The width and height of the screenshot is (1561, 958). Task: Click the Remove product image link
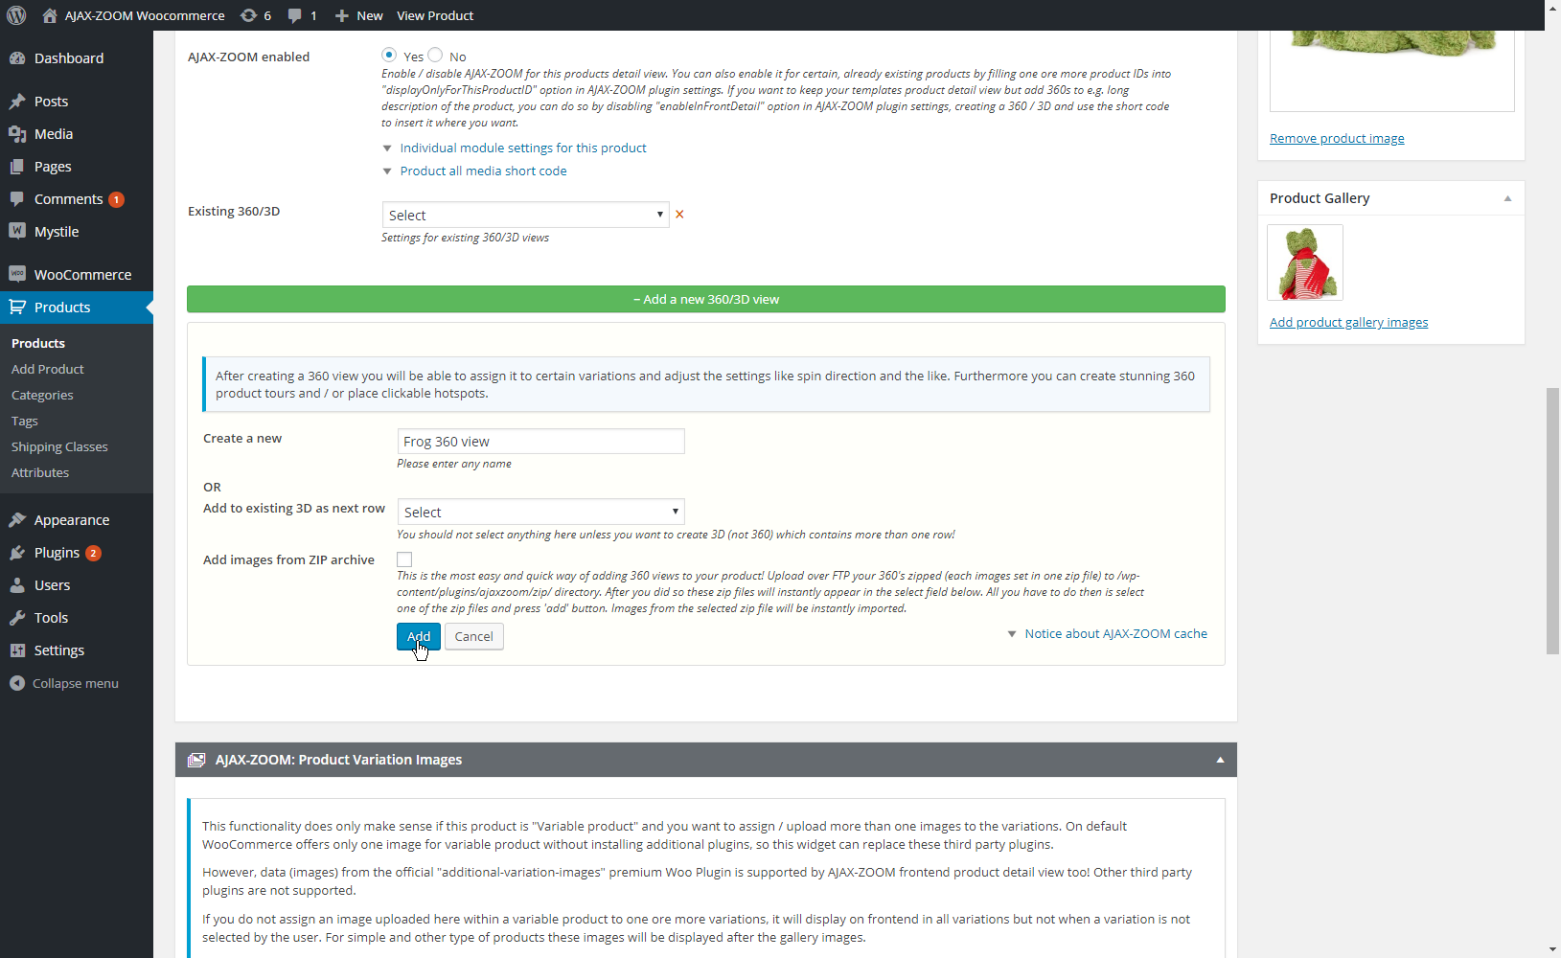pos(1337,138)
